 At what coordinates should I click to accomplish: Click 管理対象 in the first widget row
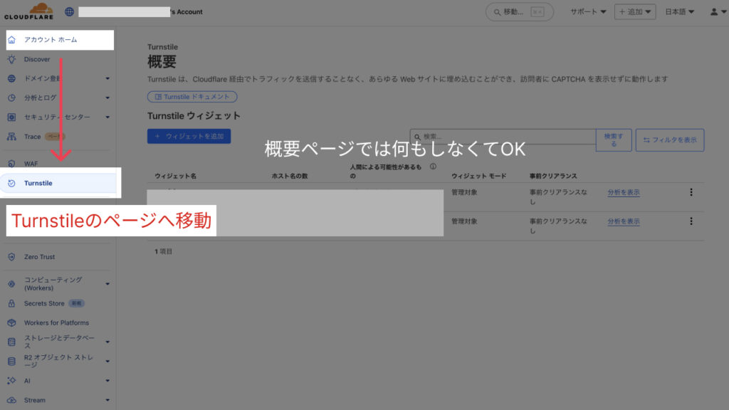point(464,192)
